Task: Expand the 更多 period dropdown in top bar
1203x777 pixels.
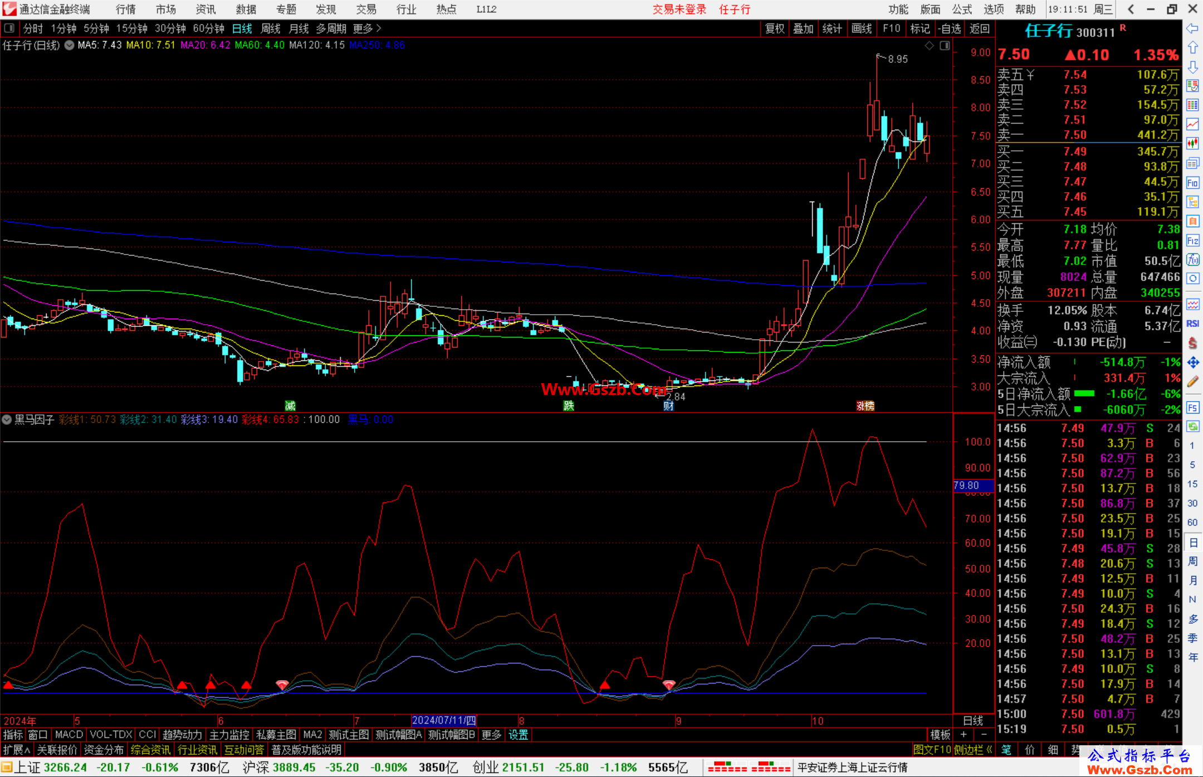Action: click(x=367, y=28)
